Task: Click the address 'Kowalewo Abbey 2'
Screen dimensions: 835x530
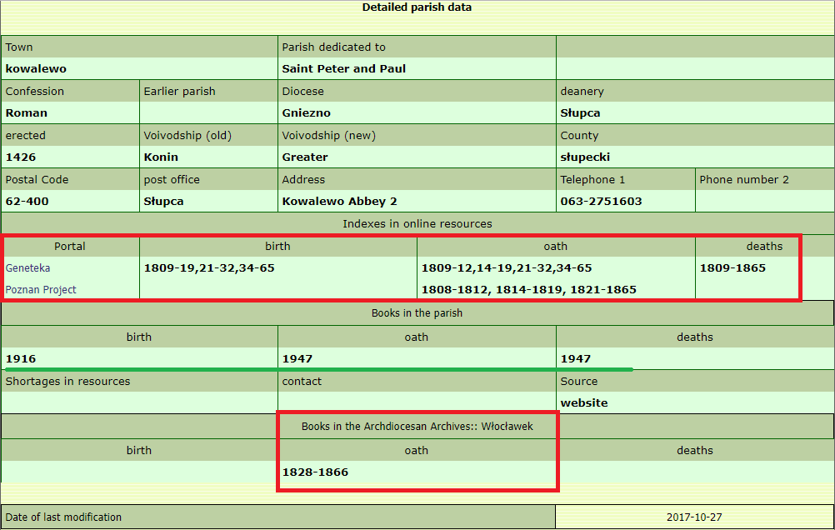Action: pos(339,202)
